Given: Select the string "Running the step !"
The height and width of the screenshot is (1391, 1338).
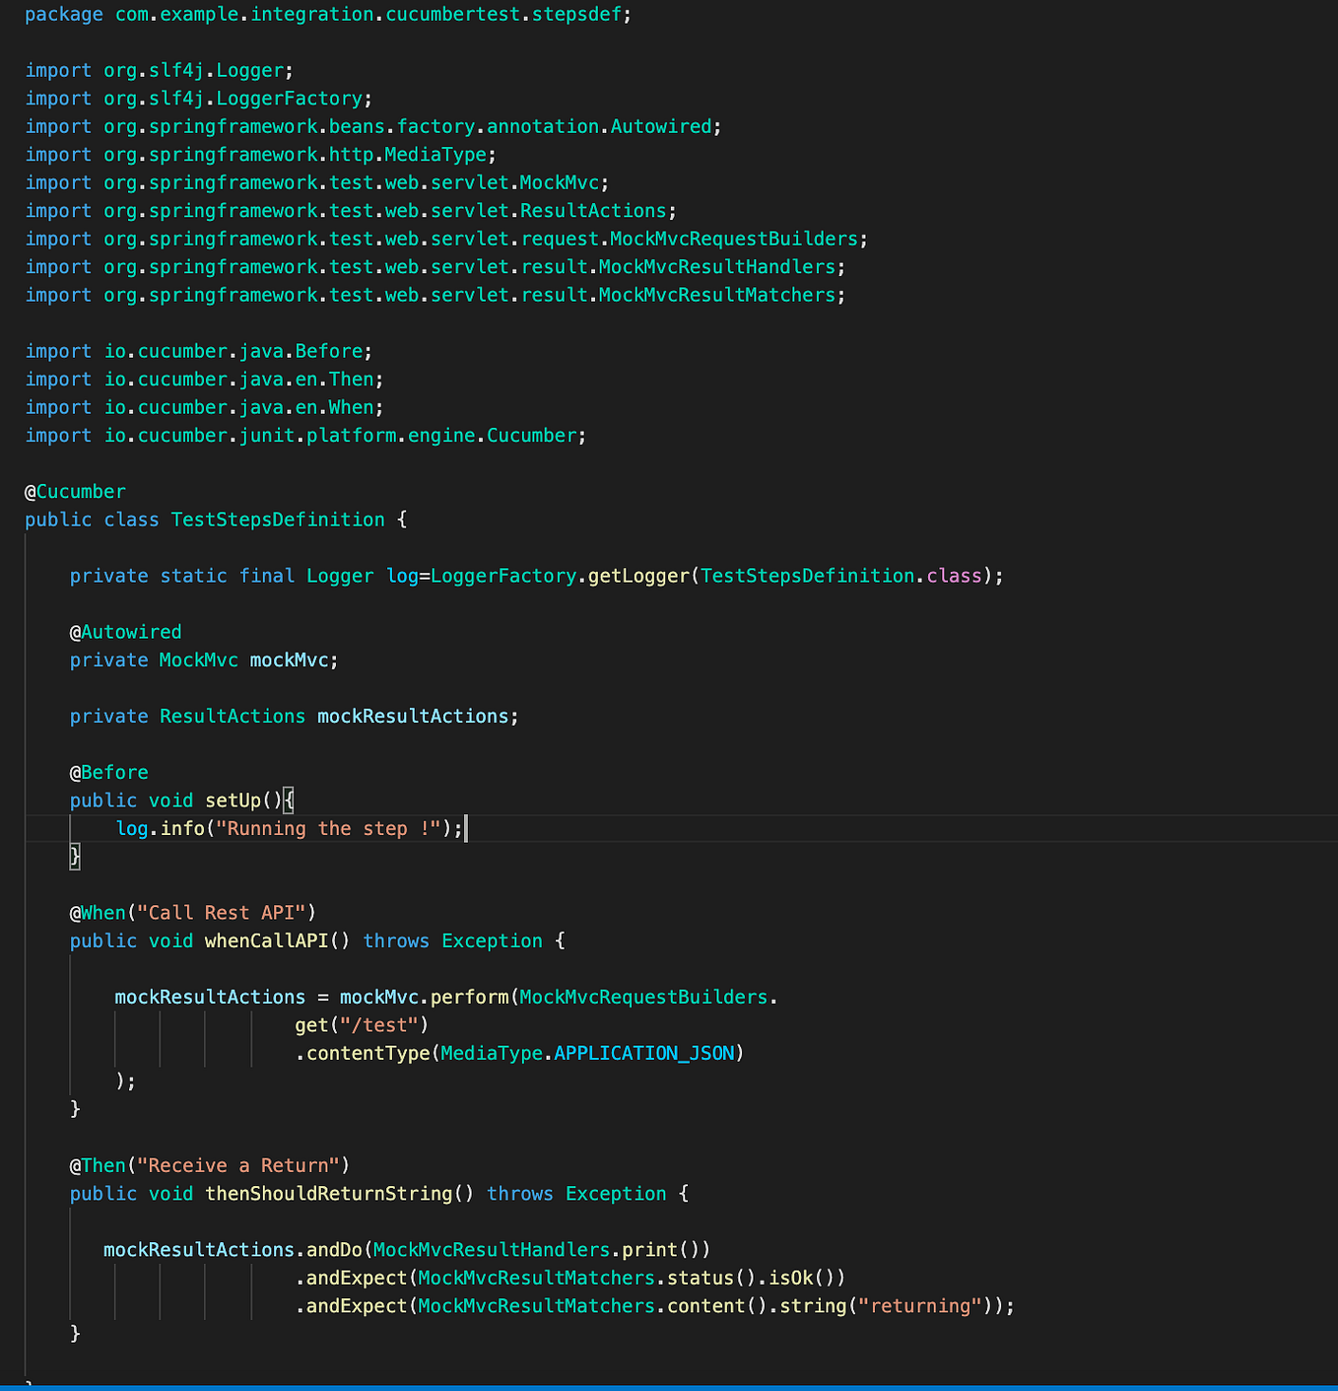Looking at the screenshot, I should coord(330,828).
